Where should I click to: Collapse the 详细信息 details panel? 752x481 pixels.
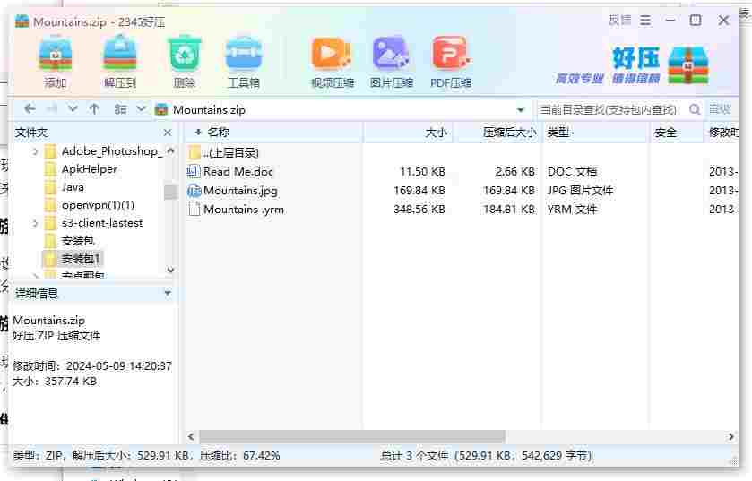pyautogui.click(x=168, y=292)
